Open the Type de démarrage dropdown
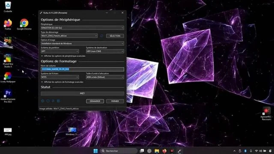The height and width of the screenshot is (154, 274). click(69, 36)
